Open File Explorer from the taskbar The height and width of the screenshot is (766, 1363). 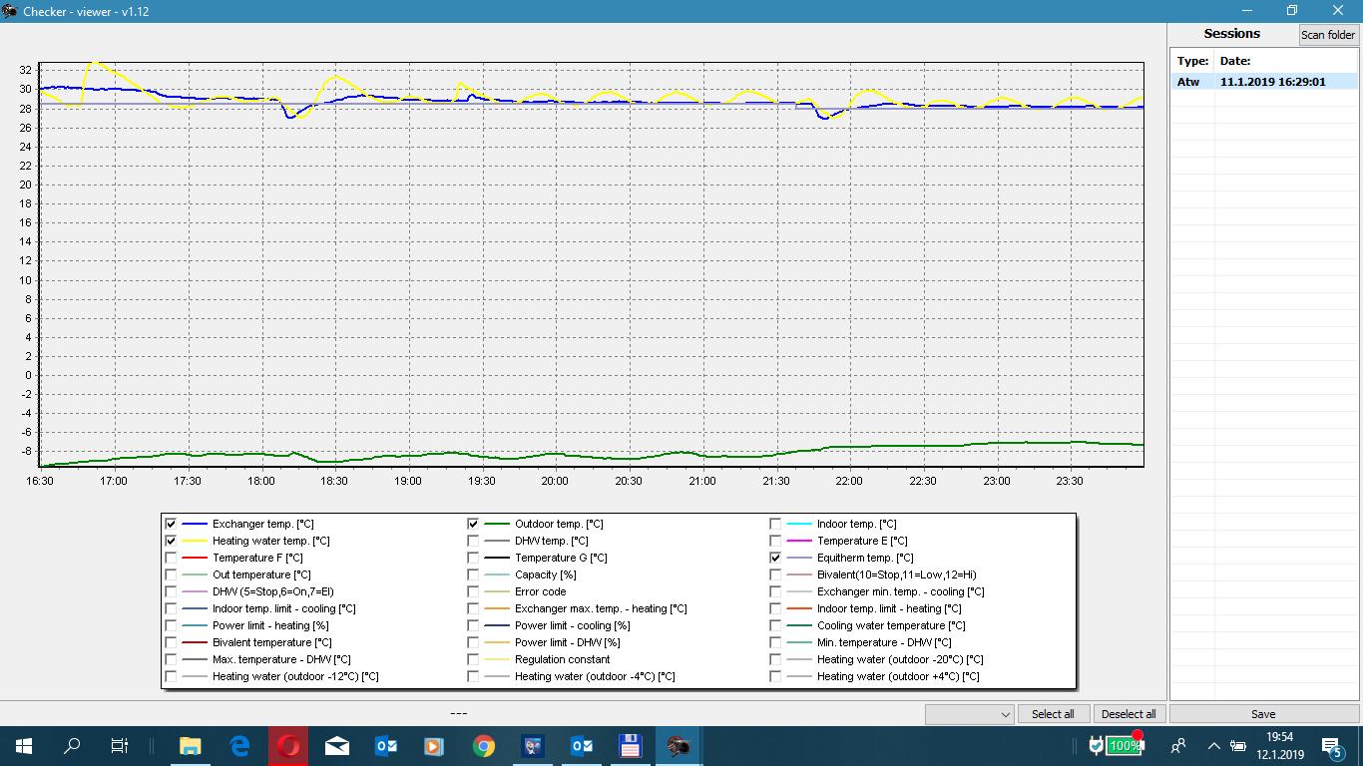pos(190,746)
